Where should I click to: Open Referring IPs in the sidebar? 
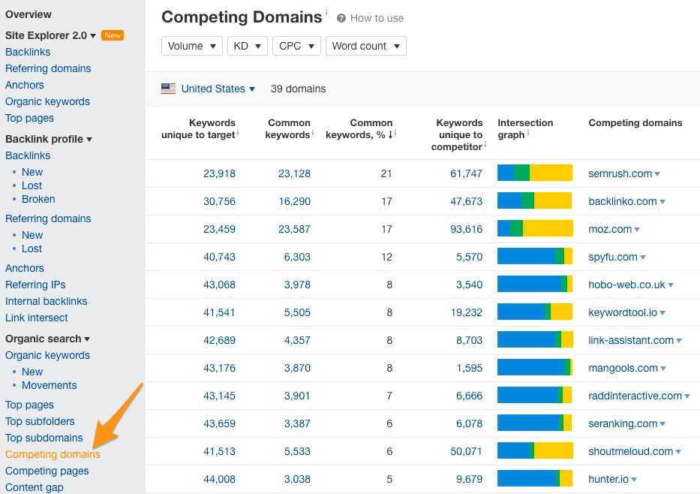(35, 285)
